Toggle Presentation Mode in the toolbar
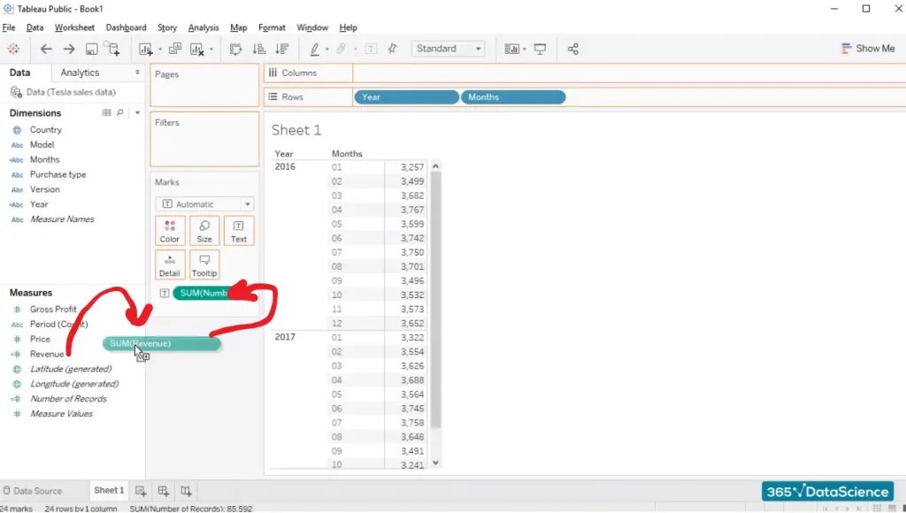 pos(540,49)
